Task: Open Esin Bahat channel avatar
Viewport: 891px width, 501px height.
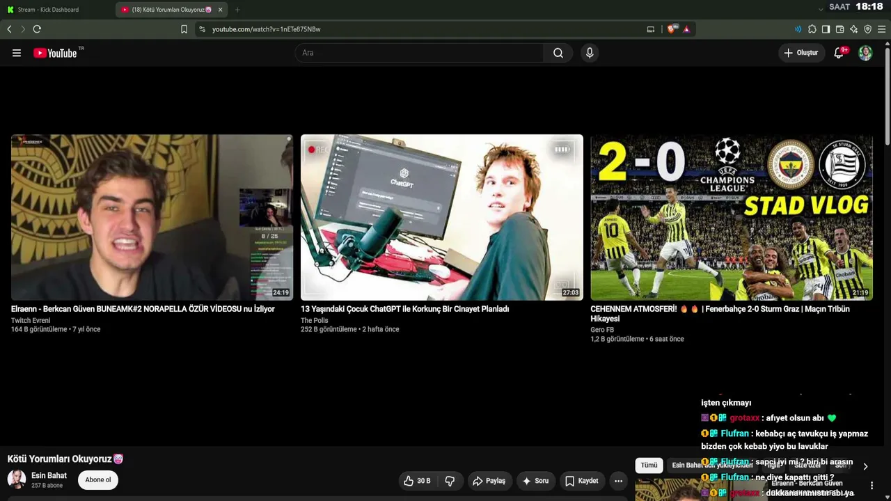Action: pos(17,479)
